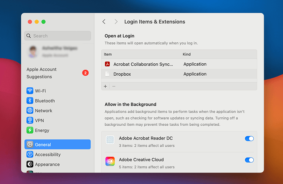Click the Dropbox blank document icon
283x184 pixels.
107,74
